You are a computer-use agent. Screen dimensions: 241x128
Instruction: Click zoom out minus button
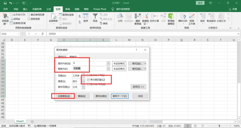click(208, 126)
